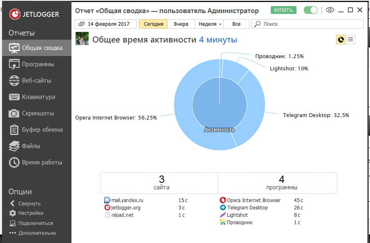This screenshot has width=370, height=243.
Task: Click 'Lightshot' in programs list
Action: 237,215
